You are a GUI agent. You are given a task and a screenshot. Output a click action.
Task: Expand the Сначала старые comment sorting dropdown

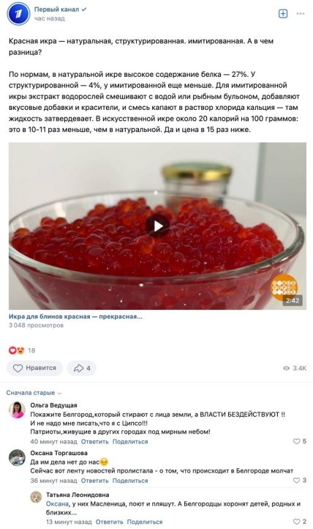[34, 393]
